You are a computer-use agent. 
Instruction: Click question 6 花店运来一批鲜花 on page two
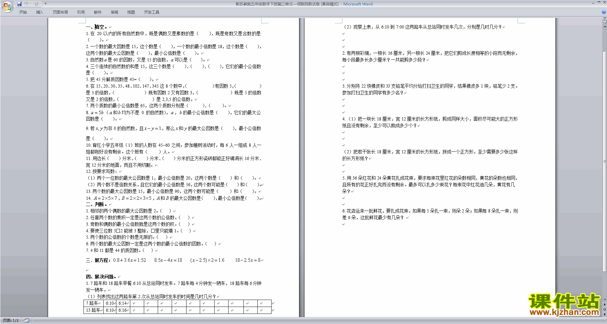coord(430,214)
